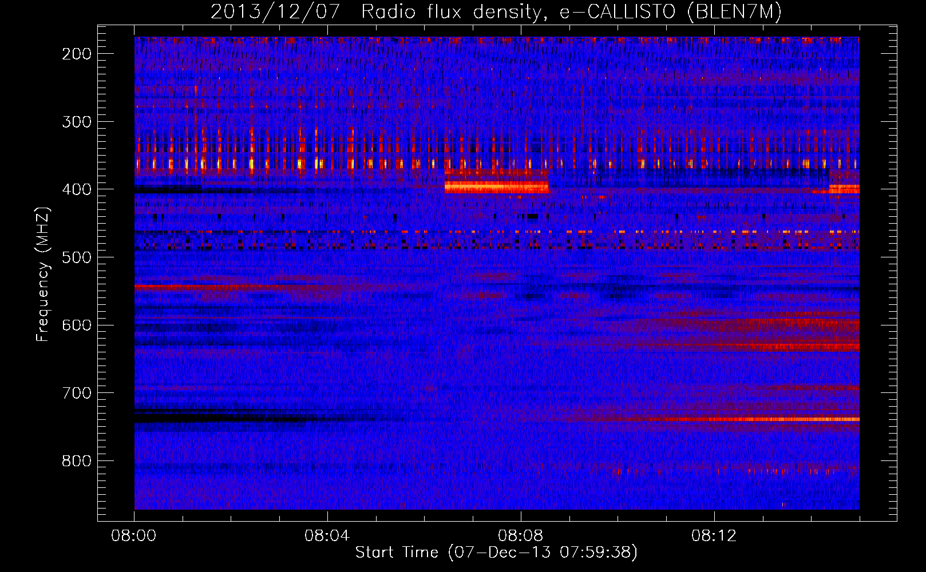926x572 pixels.
Task: Click the 08:12 time tick label
Action: coord(714,536)
